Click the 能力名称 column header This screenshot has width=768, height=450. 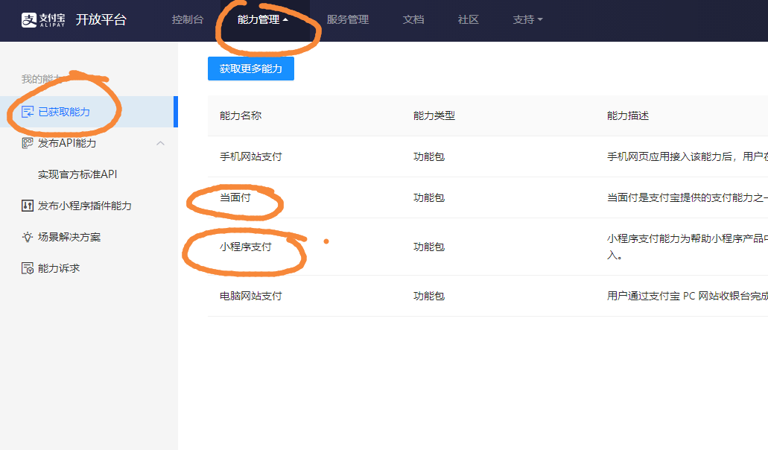(x=241, y=115)
